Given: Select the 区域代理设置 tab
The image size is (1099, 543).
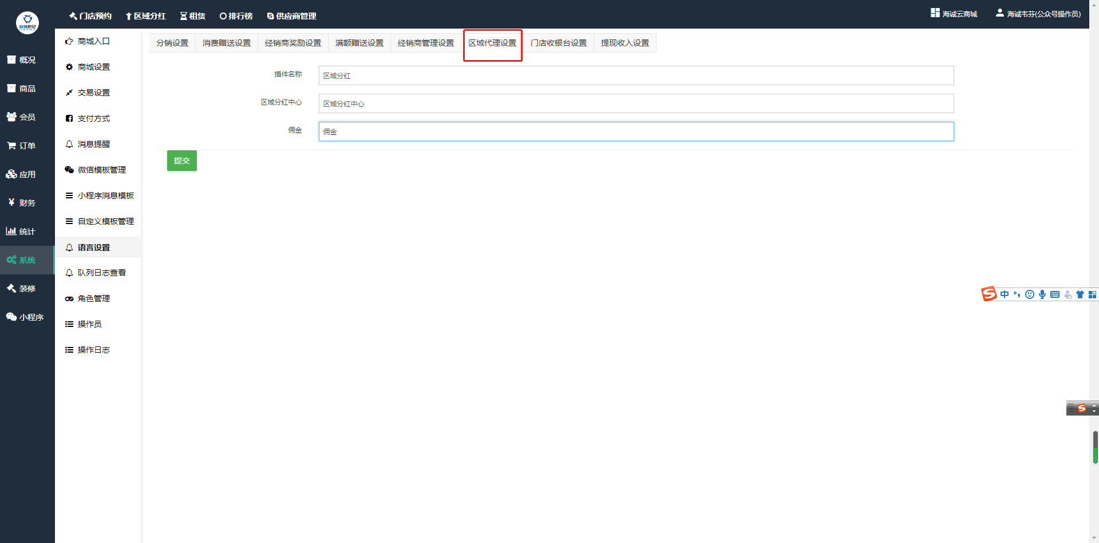Looking at the screenshot, I should click(492, 43).
